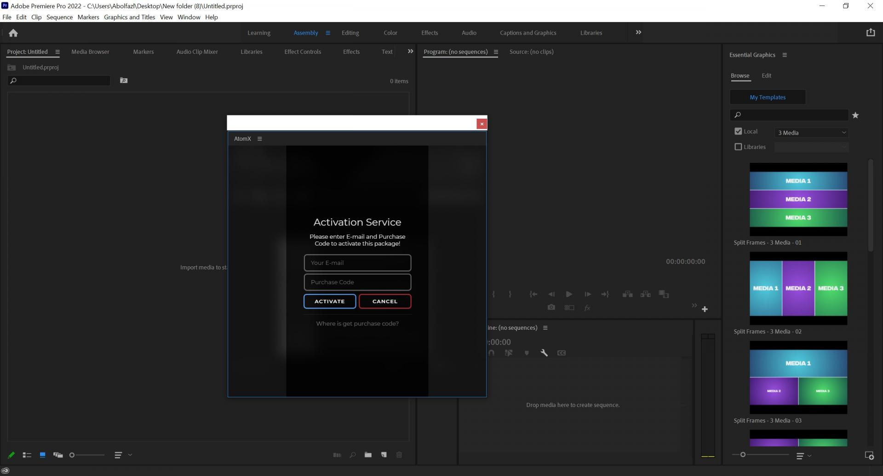Click Export Frame camera icon

tap(551, 307)
